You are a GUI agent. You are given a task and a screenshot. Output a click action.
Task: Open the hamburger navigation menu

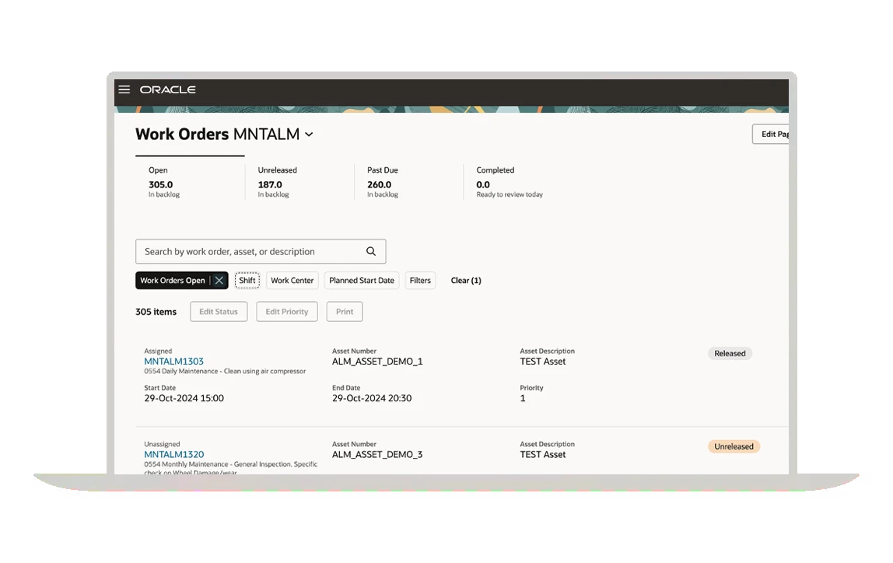click(124, 89)
